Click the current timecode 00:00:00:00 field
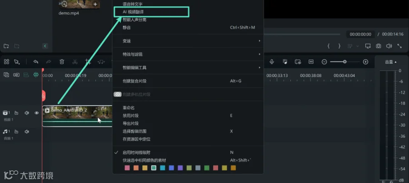This screenshot has width=409, height=183. point(360,34)
